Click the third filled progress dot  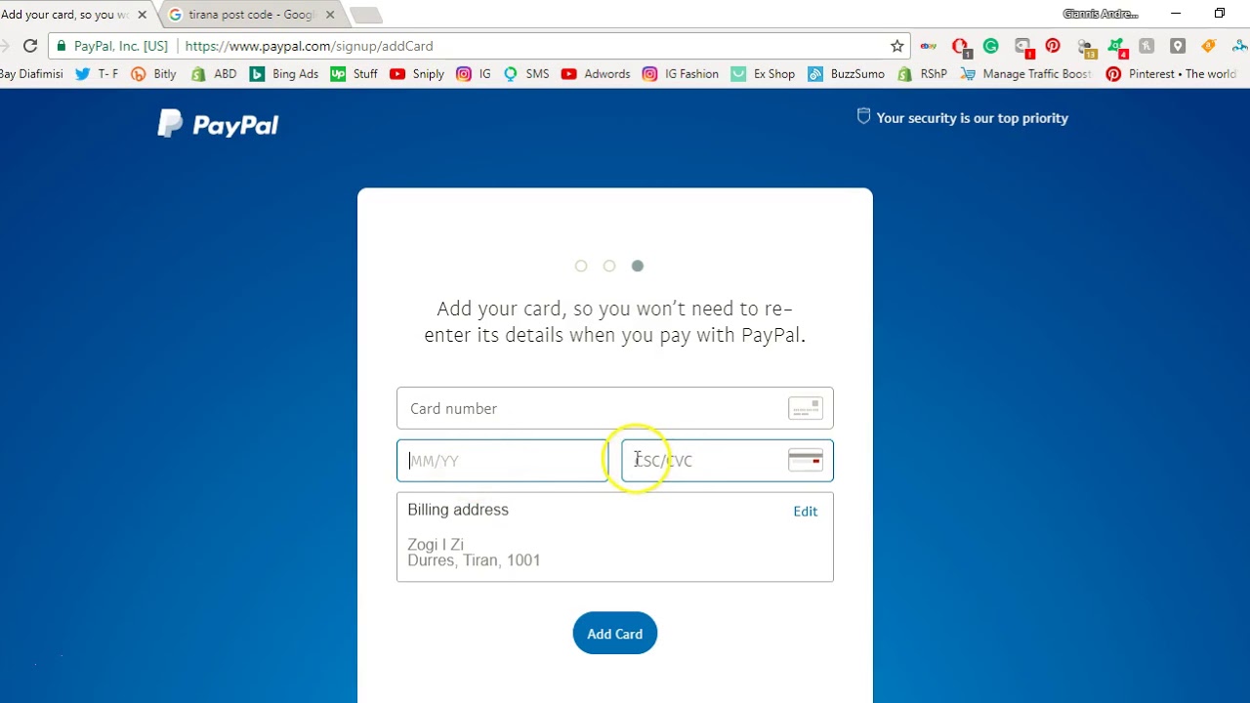coord(638,266)
